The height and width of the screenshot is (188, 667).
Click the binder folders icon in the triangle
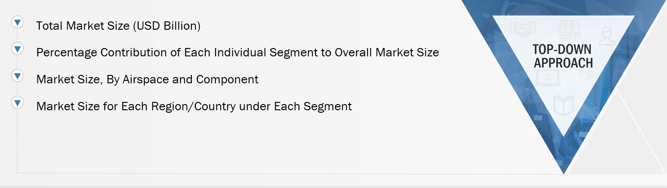570,29
